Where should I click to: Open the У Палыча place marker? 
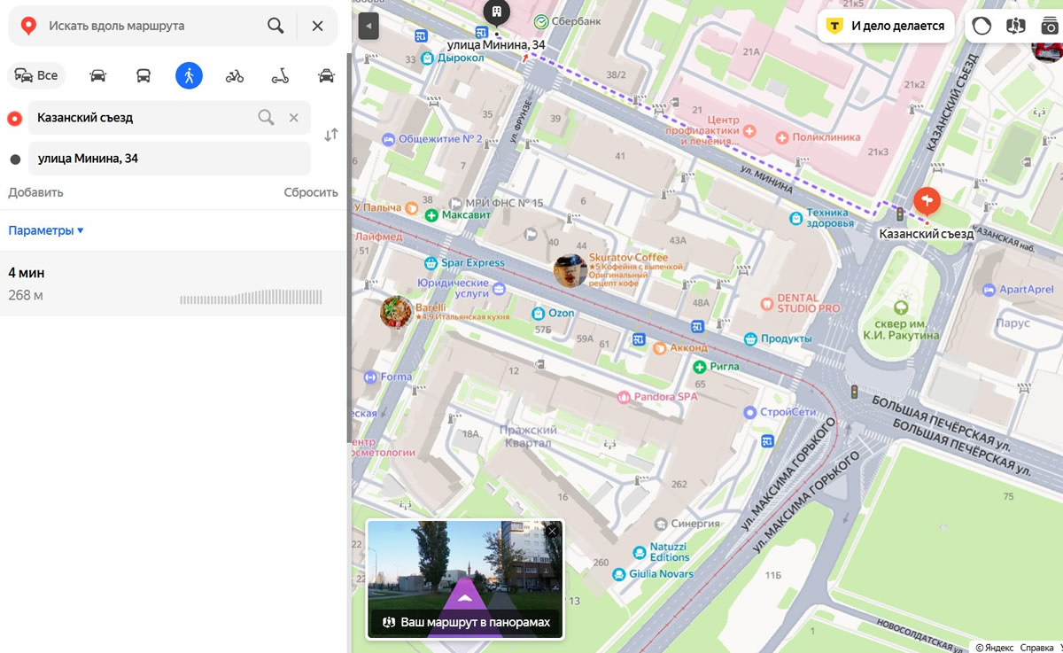pyautogui.click(x=412, y=207)
